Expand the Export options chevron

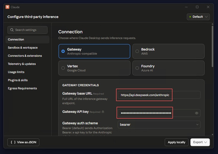[x=206, y=142]
